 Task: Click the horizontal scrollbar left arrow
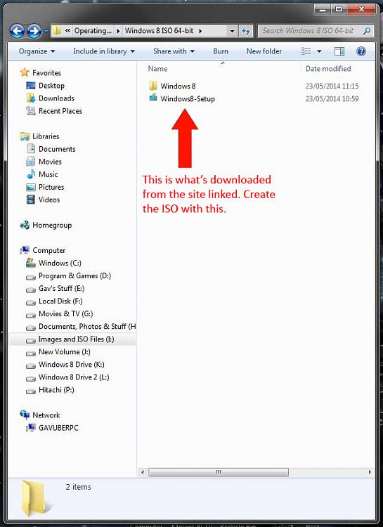pos(143,472)
